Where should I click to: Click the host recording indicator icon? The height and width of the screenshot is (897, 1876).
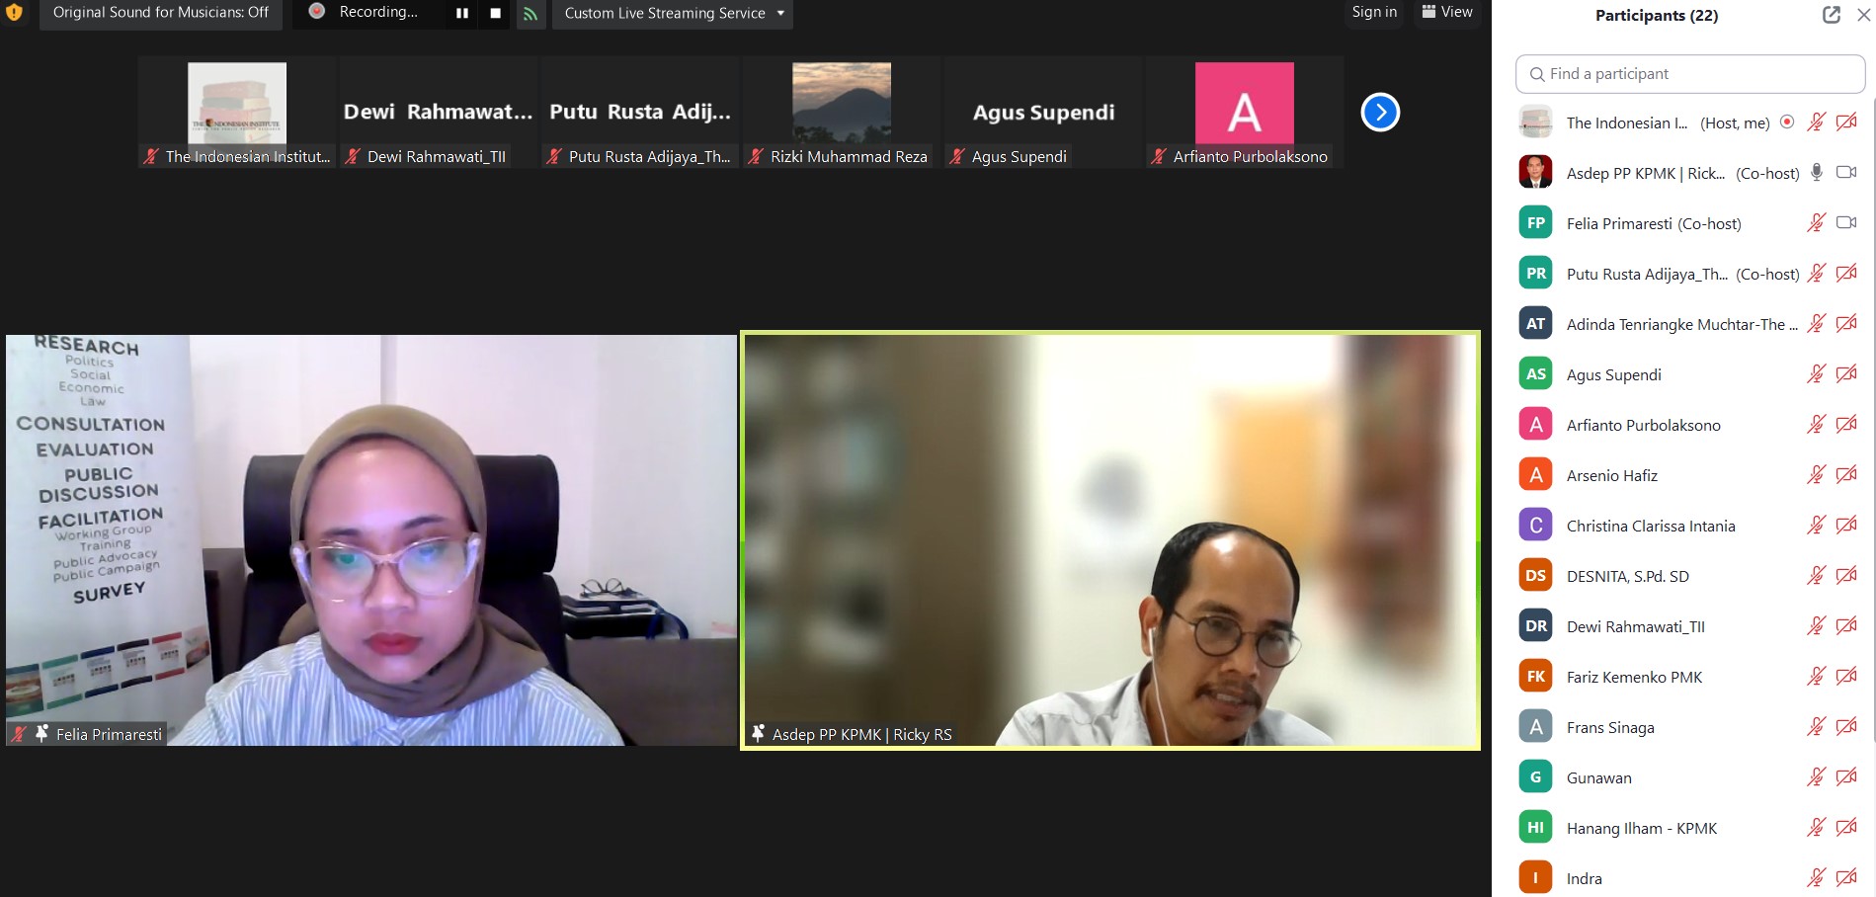tap(1787, 122)
